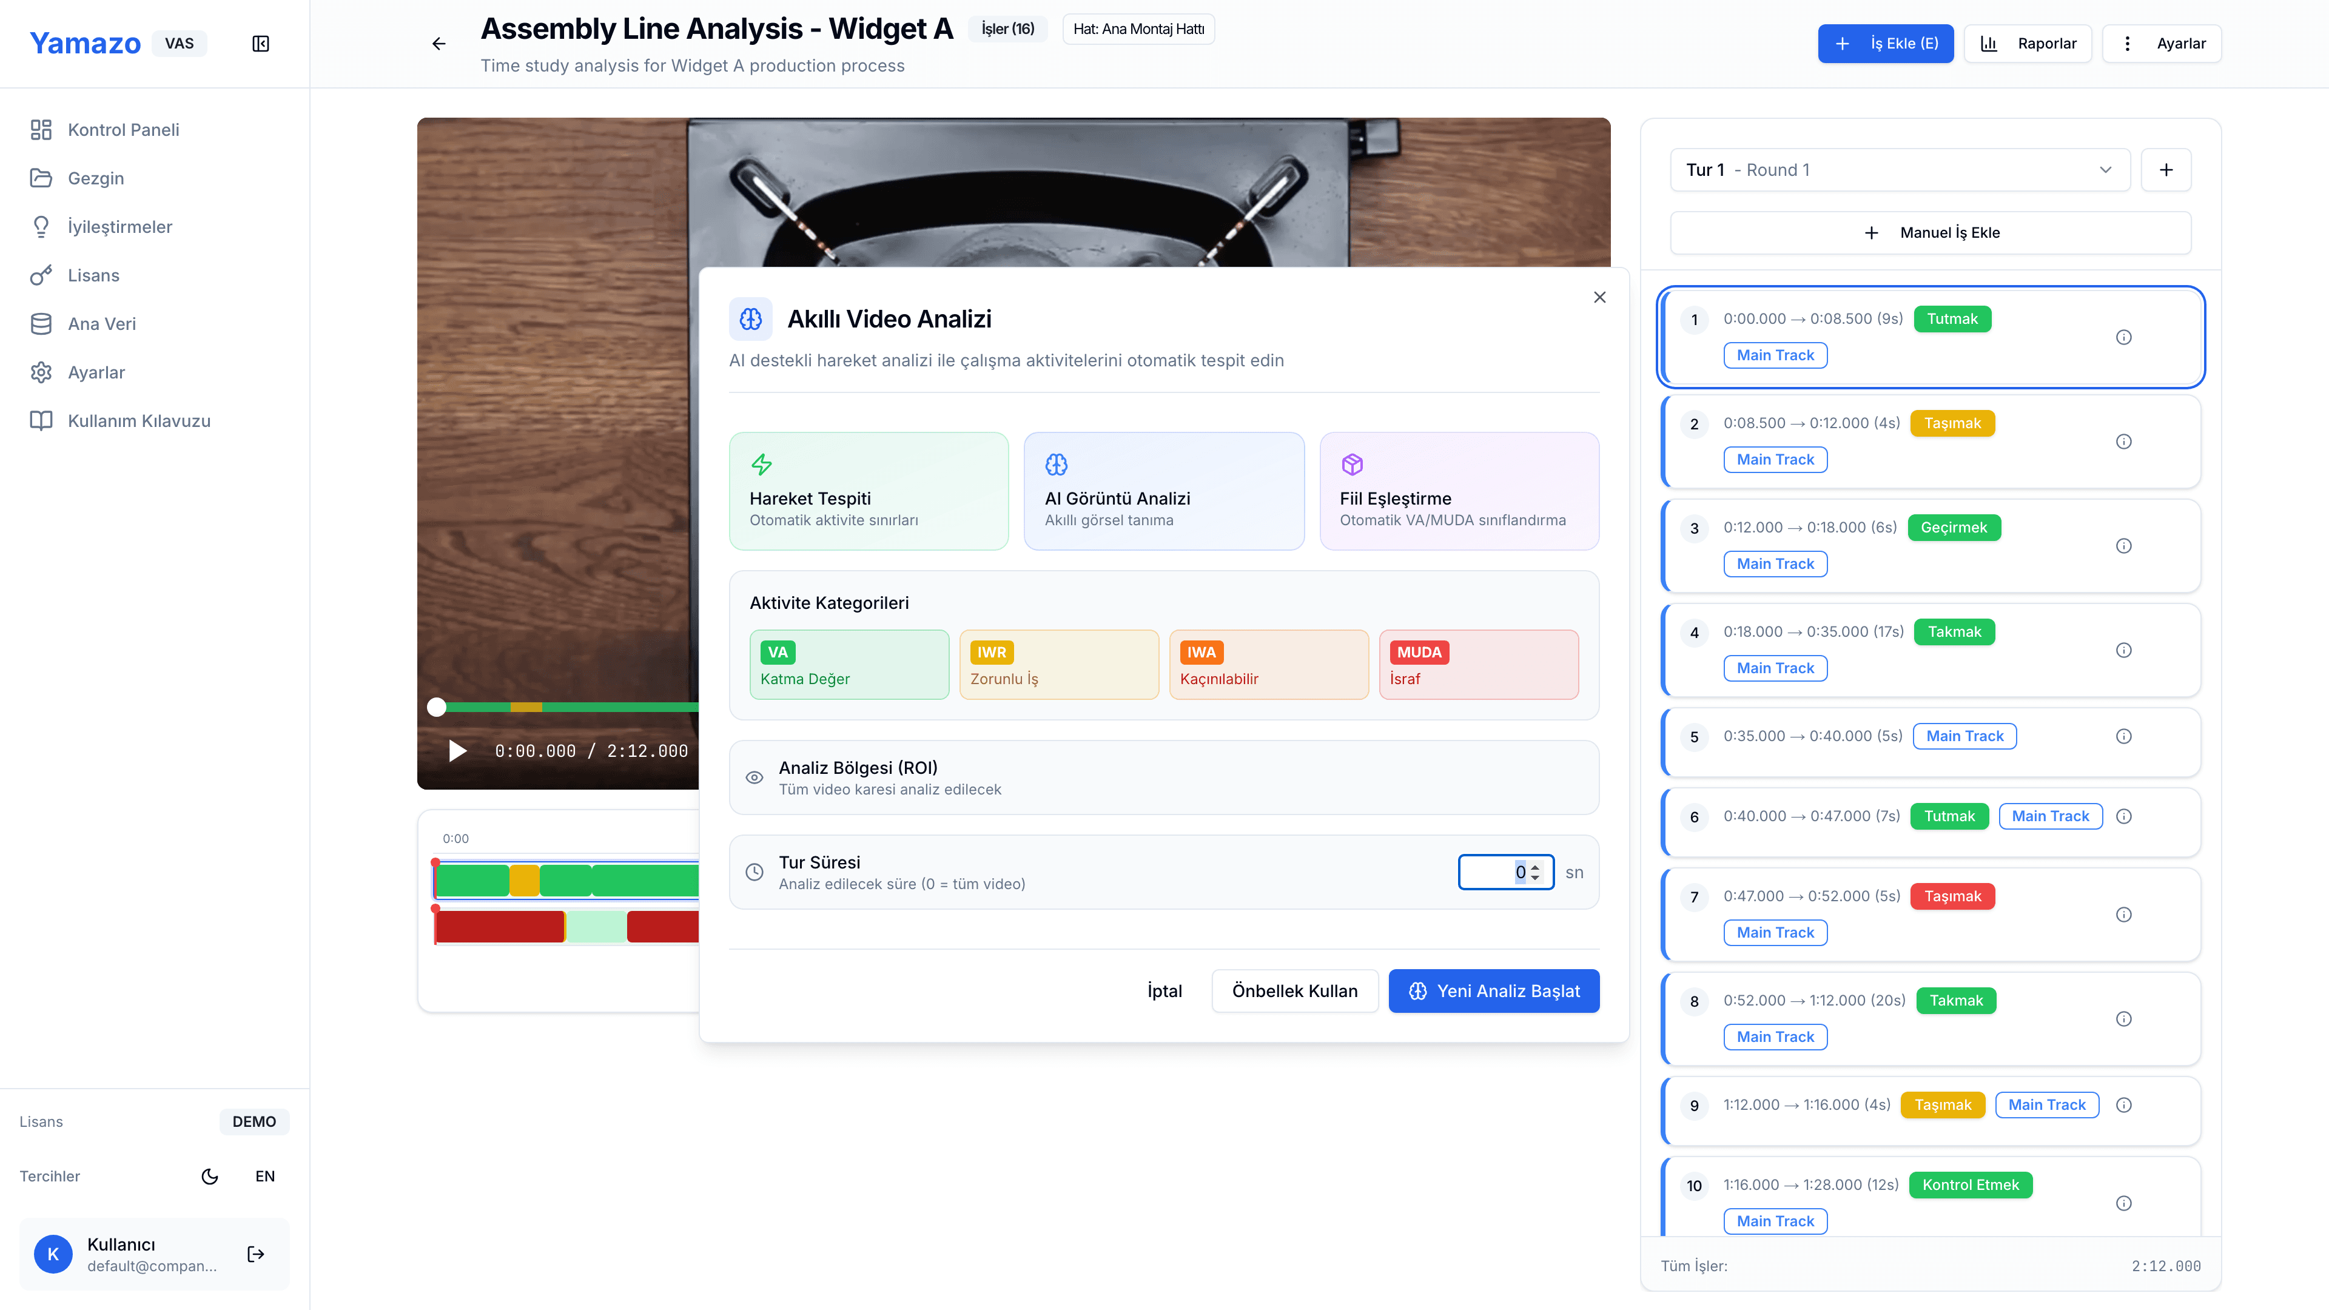This screenshot has height=1310, width=2329.
Task: Expand the Tur 1 Round 1 dropdown
Action: (x=1898, y=170)
